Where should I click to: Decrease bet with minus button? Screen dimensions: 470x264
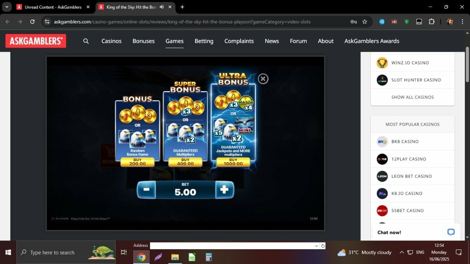point(146,190)
